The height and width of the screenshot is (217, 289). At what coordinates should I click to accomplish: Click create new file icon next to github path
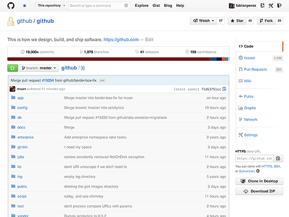(x=83, y=68)
